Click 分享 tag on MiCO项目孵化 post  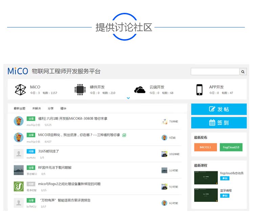(x=31, y=135)
